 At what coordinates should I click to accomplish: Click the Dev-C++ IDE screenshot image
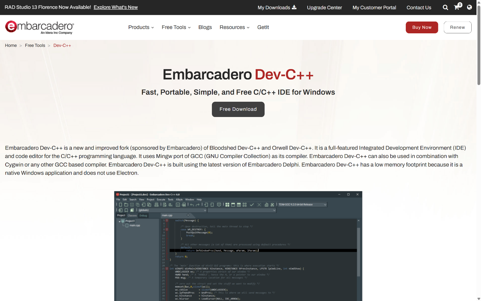[x=238, y=246]
